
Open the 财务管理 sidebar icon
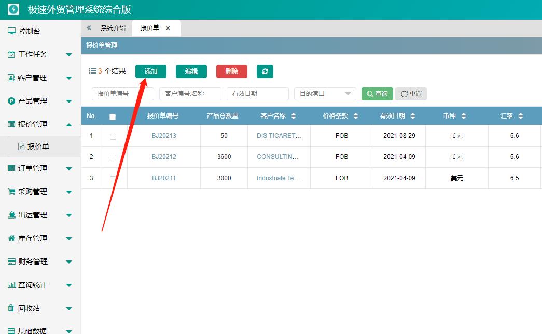11,261
